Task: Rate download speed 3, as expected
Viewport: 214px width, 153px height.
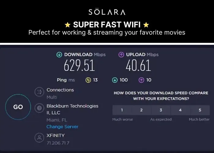Action: click(161, 110)
